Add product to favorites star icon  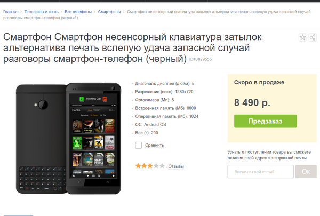(302, 37)
